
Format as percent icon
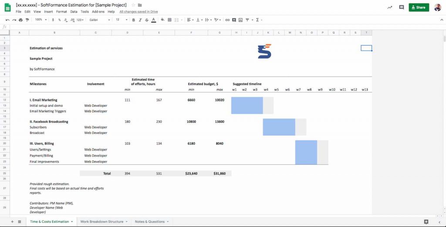(x=59, y=20)
